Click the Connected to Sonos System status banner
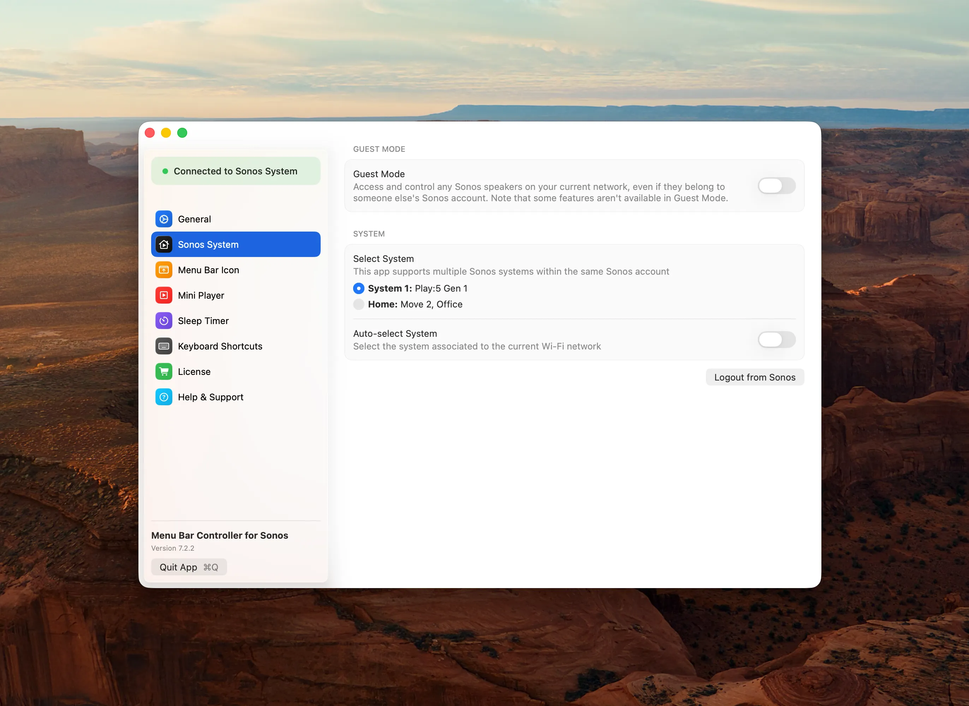 point(236,171)
